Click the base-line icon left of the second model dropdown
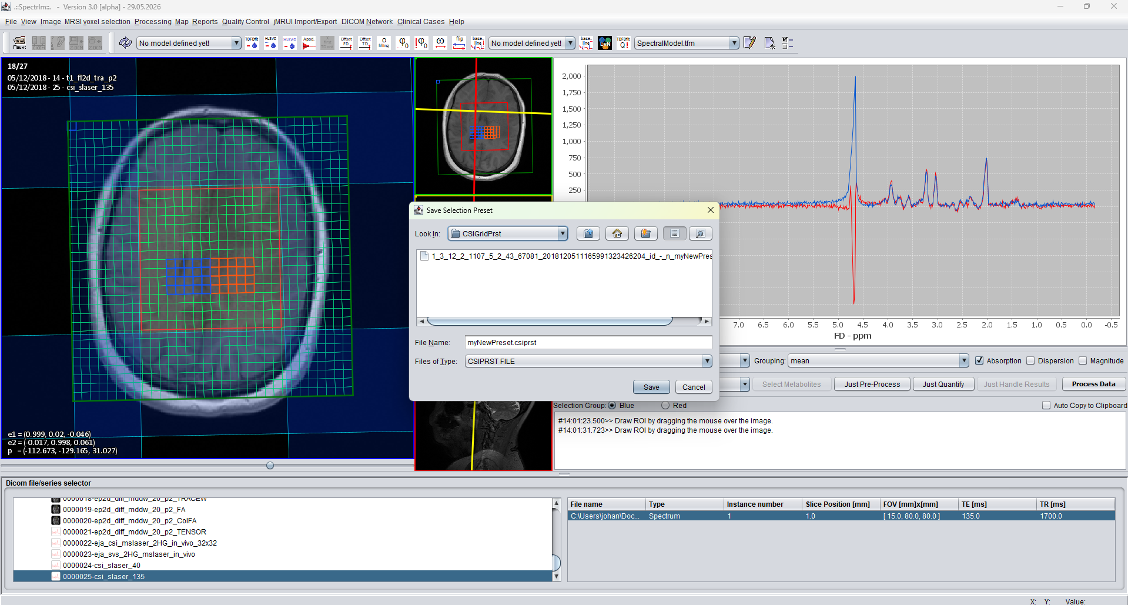Image resolution: width=1128 pixels, height=605 pixels. pyautogui.click(x=478, y=43)
